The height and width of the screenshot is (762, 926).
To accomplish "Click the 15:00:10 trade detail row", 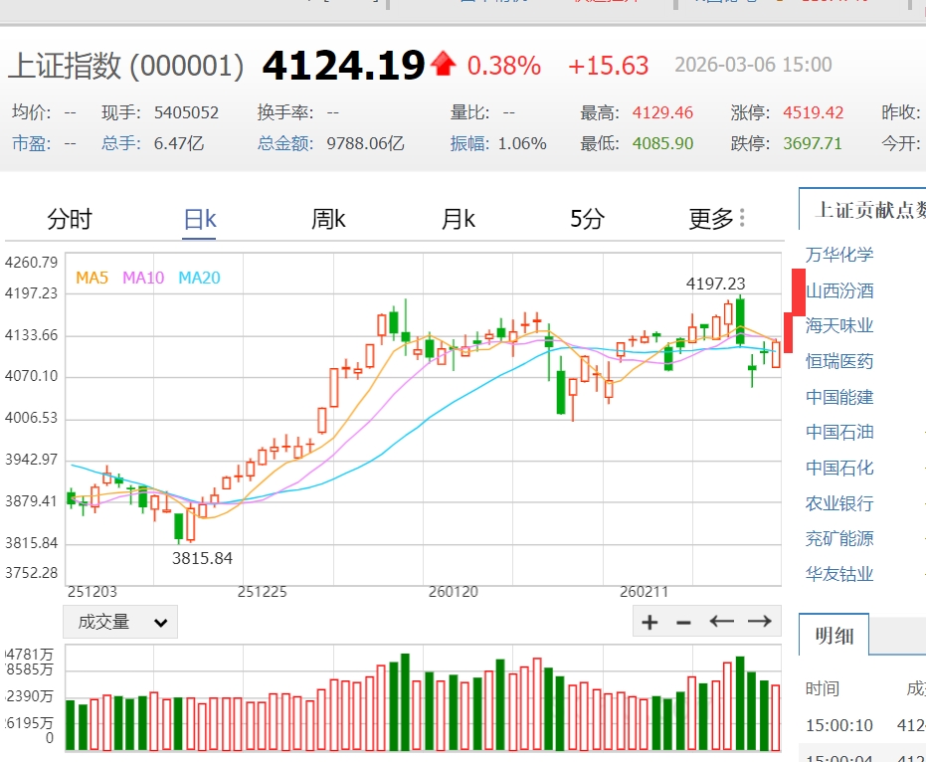I will pos(862,725).
